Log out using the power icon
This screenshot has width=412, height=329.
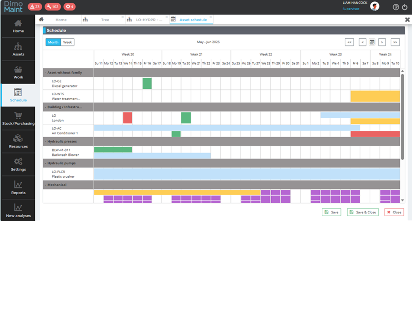405,7
